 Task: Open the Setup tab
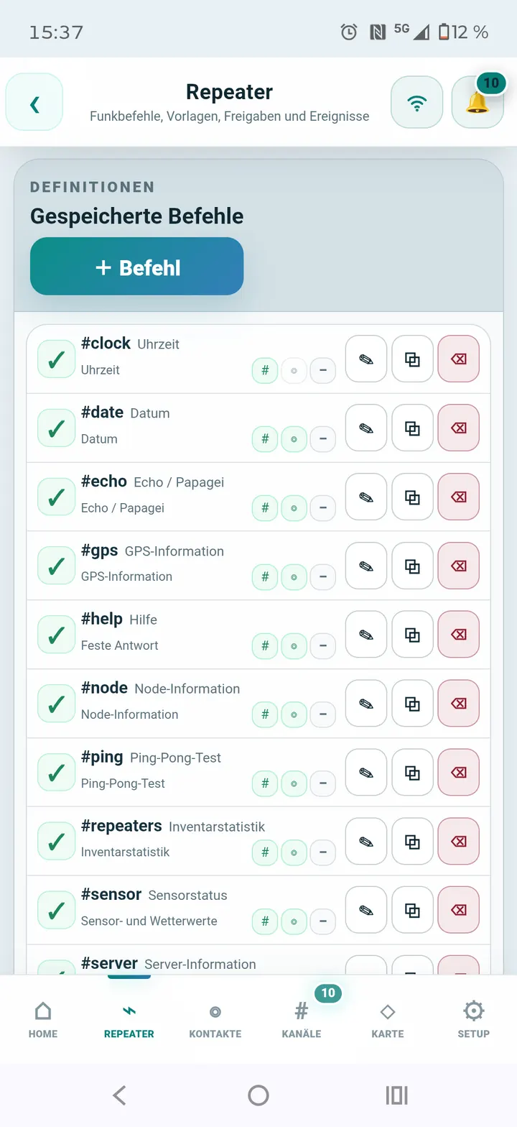(474, 1019)
